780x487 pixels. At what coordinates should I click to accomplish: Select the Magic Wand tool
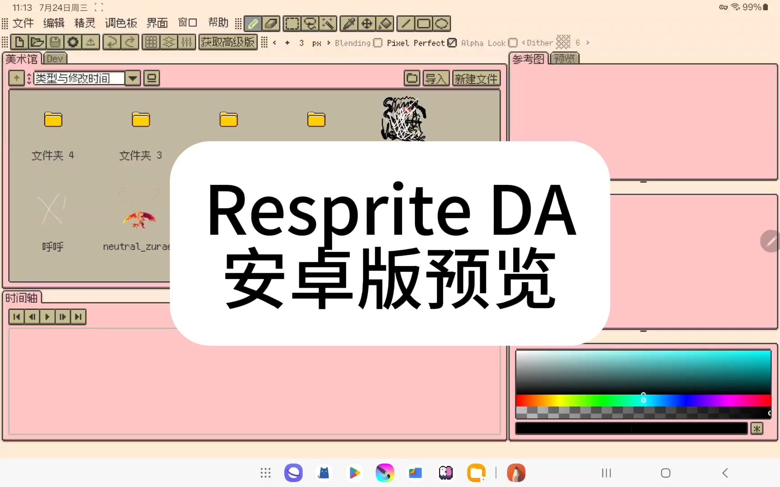click(328, 23)
